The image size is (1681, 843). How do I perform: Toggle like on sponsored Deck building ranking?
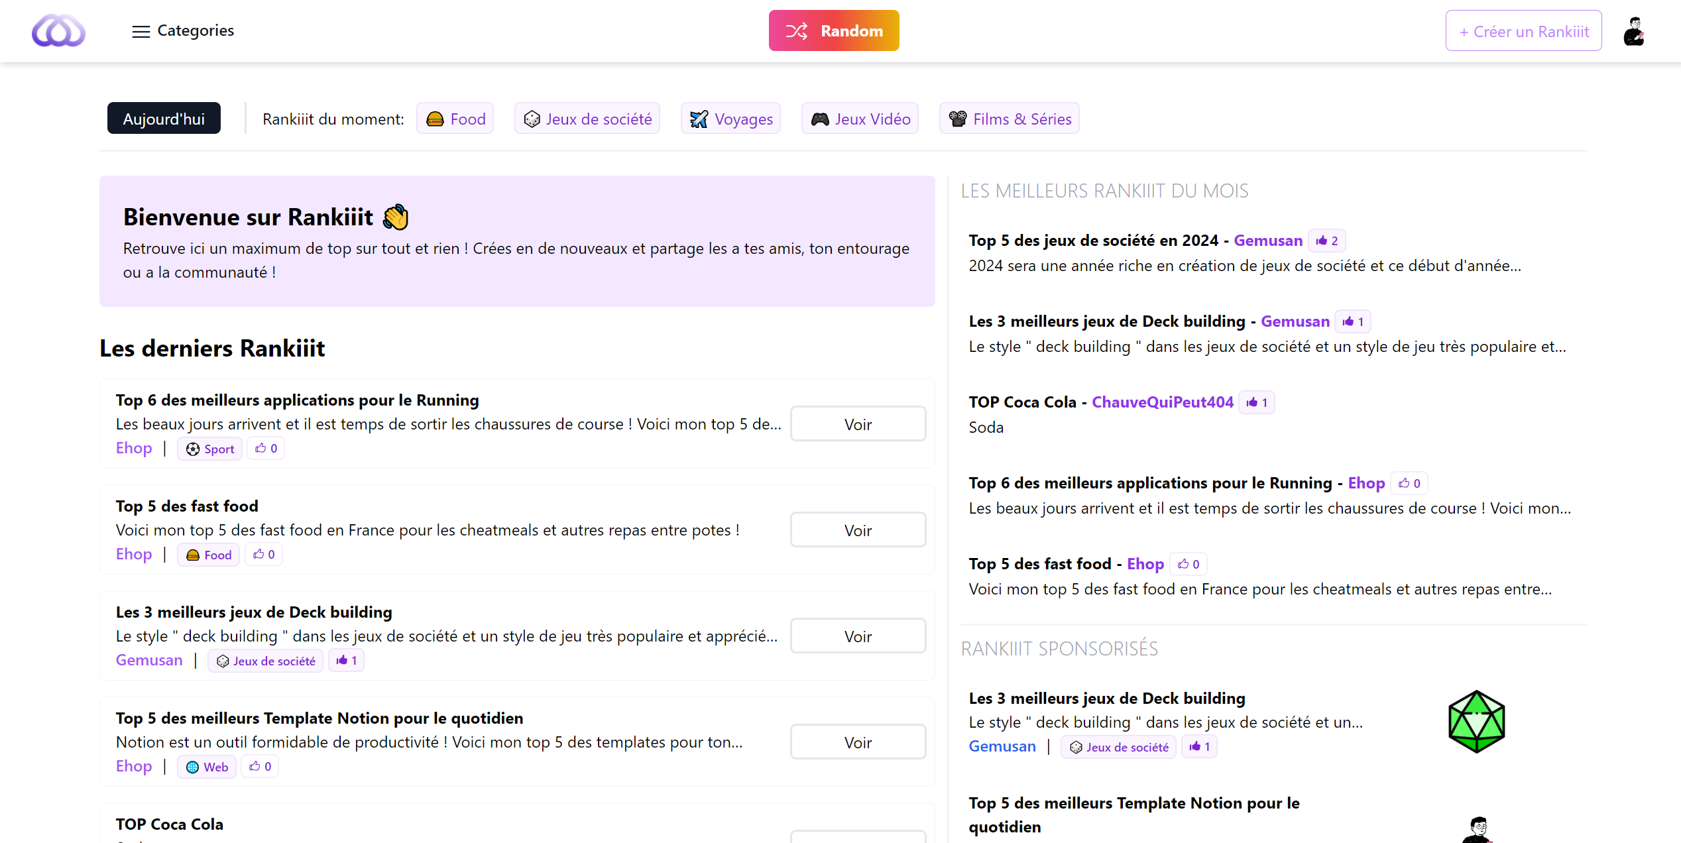pyautogui.click(x=1199, y=747)
